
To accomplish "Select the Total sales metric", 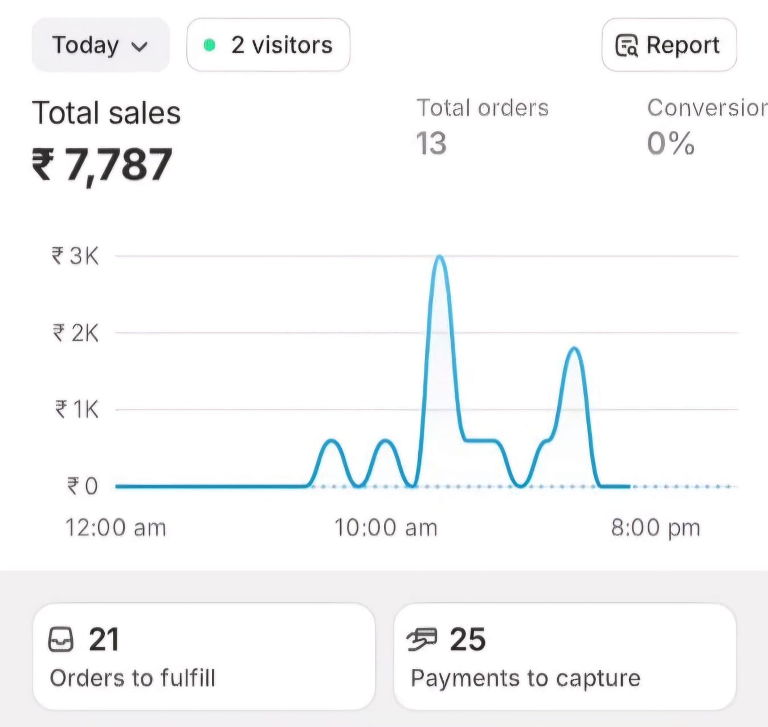I will click(x=106, y=113).
